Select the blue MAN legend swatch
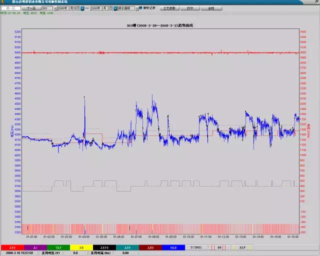320x256 pixels. tap(173, 247)
